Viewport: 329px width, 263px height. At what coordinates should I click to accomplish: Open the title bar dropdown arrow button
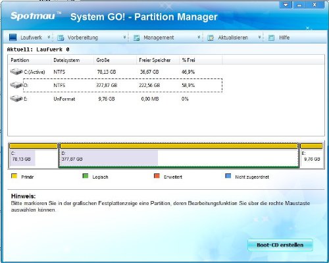286,5
